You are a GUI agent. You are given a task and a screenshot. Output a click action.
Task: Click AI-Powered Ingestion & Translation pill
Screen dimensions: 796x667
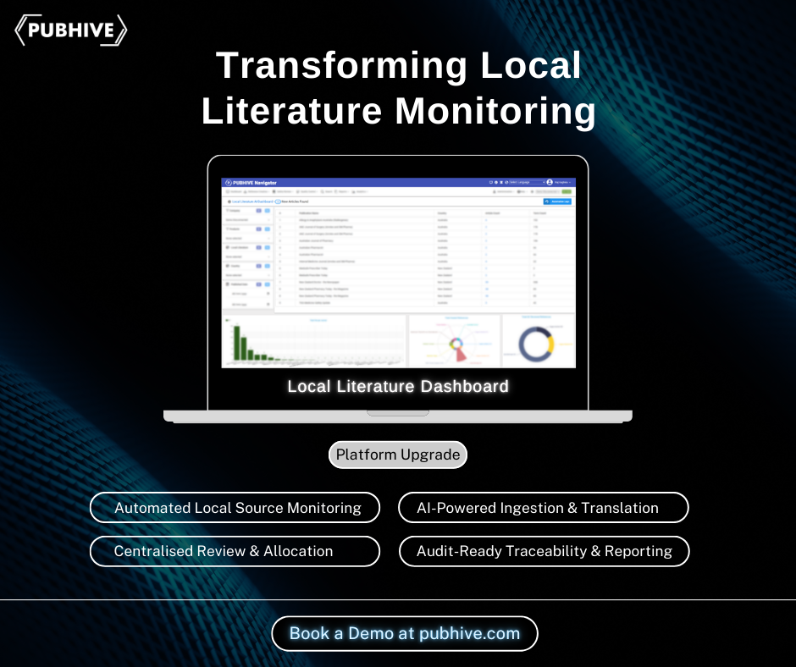543,508
